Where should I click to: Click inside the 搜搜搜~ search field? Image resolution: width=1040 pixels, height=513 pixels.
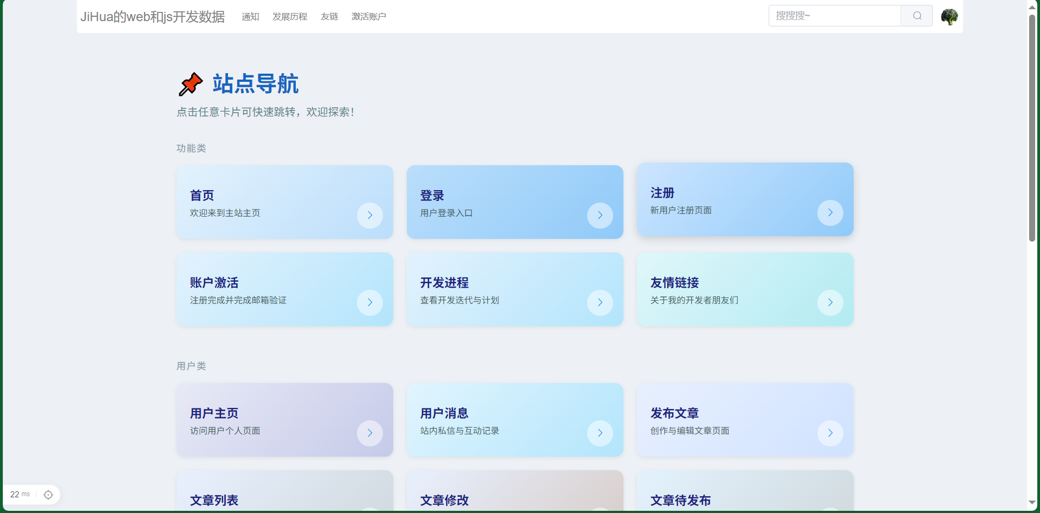(834, 16)
